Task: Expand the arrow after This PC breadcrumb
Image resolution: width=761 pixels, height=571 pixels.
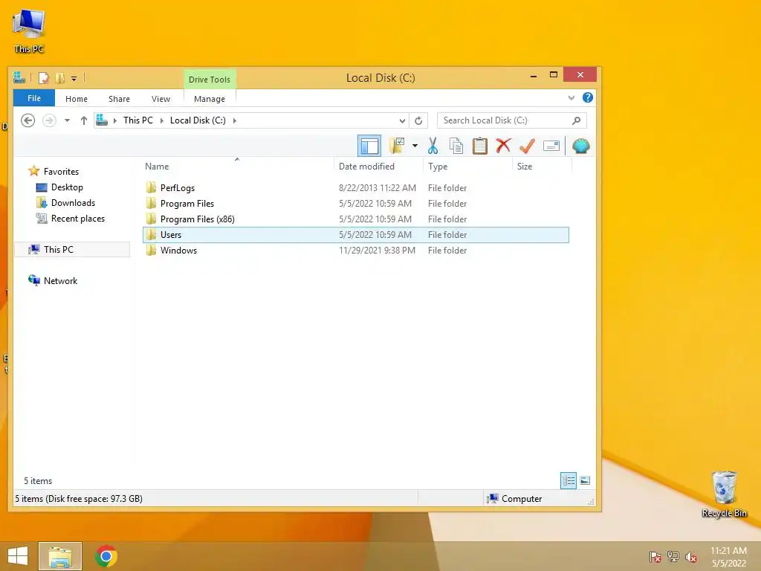Action: (161, 120)
